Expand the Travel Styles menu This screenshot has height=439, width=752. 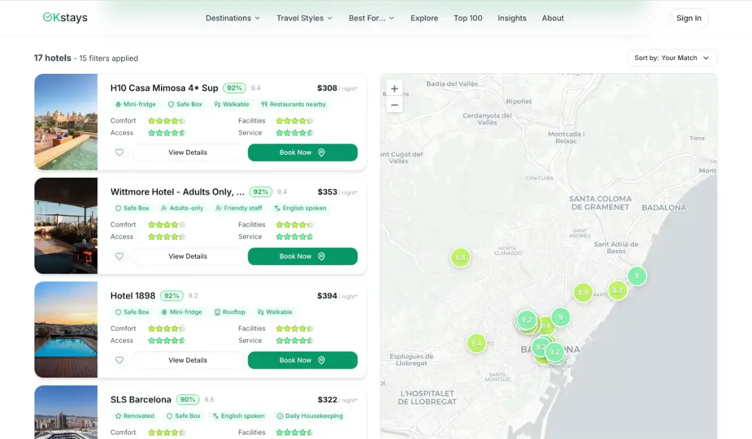click(305, 18)
